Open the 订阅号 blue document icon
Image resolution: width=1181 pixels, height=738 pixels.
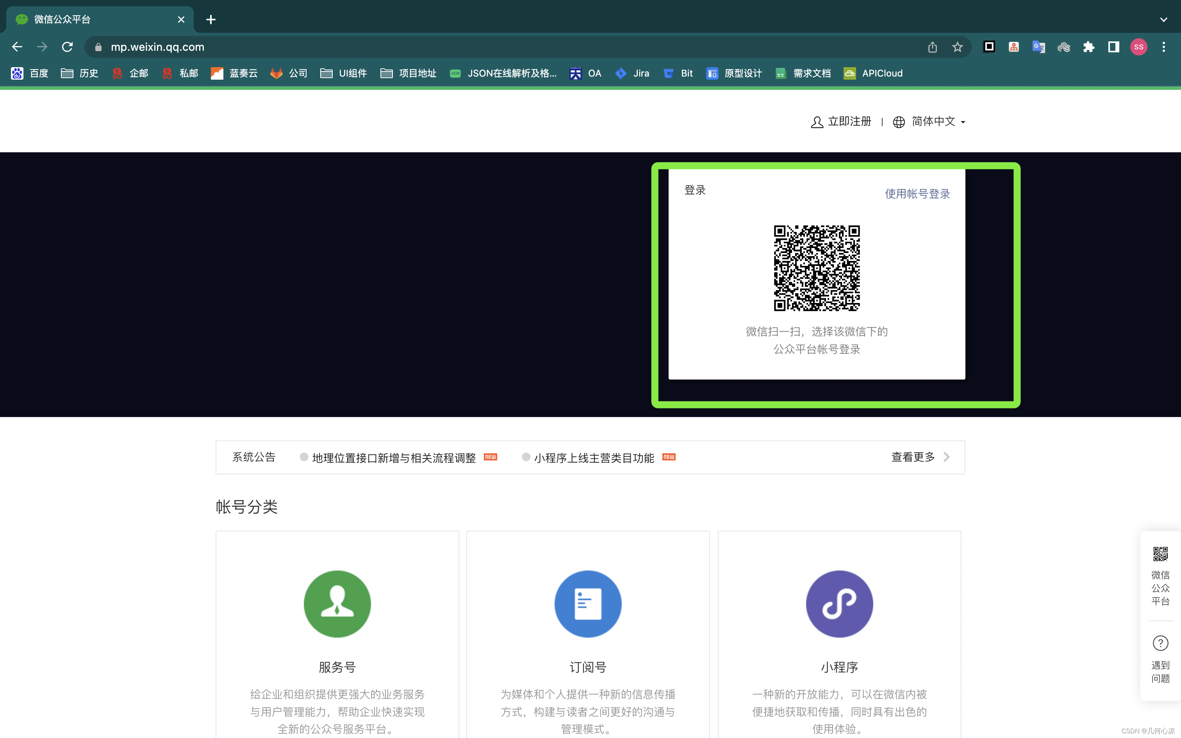coord(588,604)
